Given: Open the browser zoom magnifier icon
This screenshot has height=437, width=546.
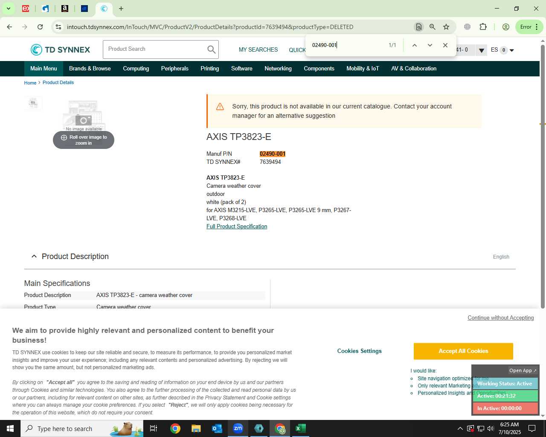Looking at the screenshot, I should click(433, 27).
